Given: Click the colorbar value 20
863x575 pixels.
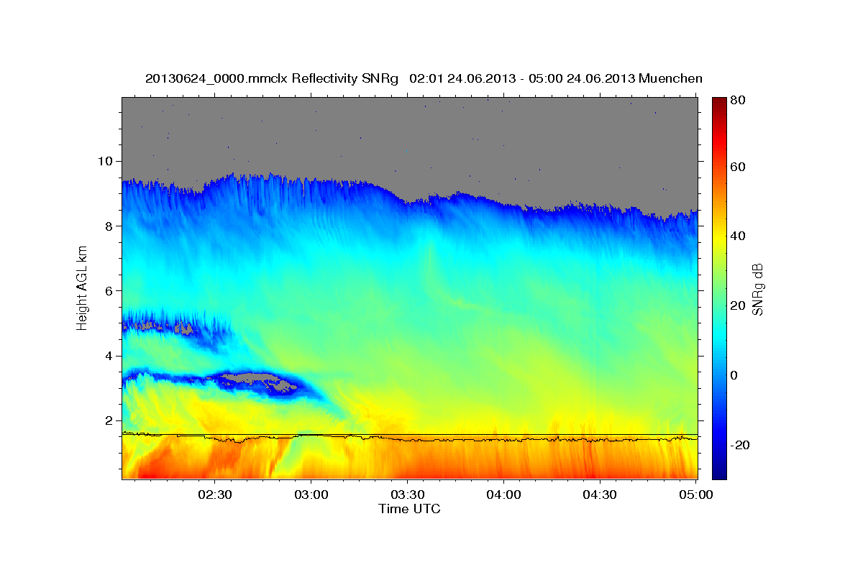Looking at the screenshot, I should click(x=739, y=305).
